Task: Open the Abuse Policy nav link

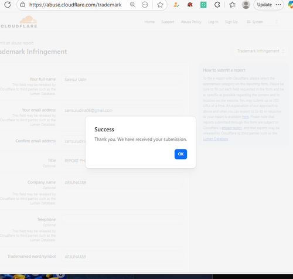Action: point(191,22)
